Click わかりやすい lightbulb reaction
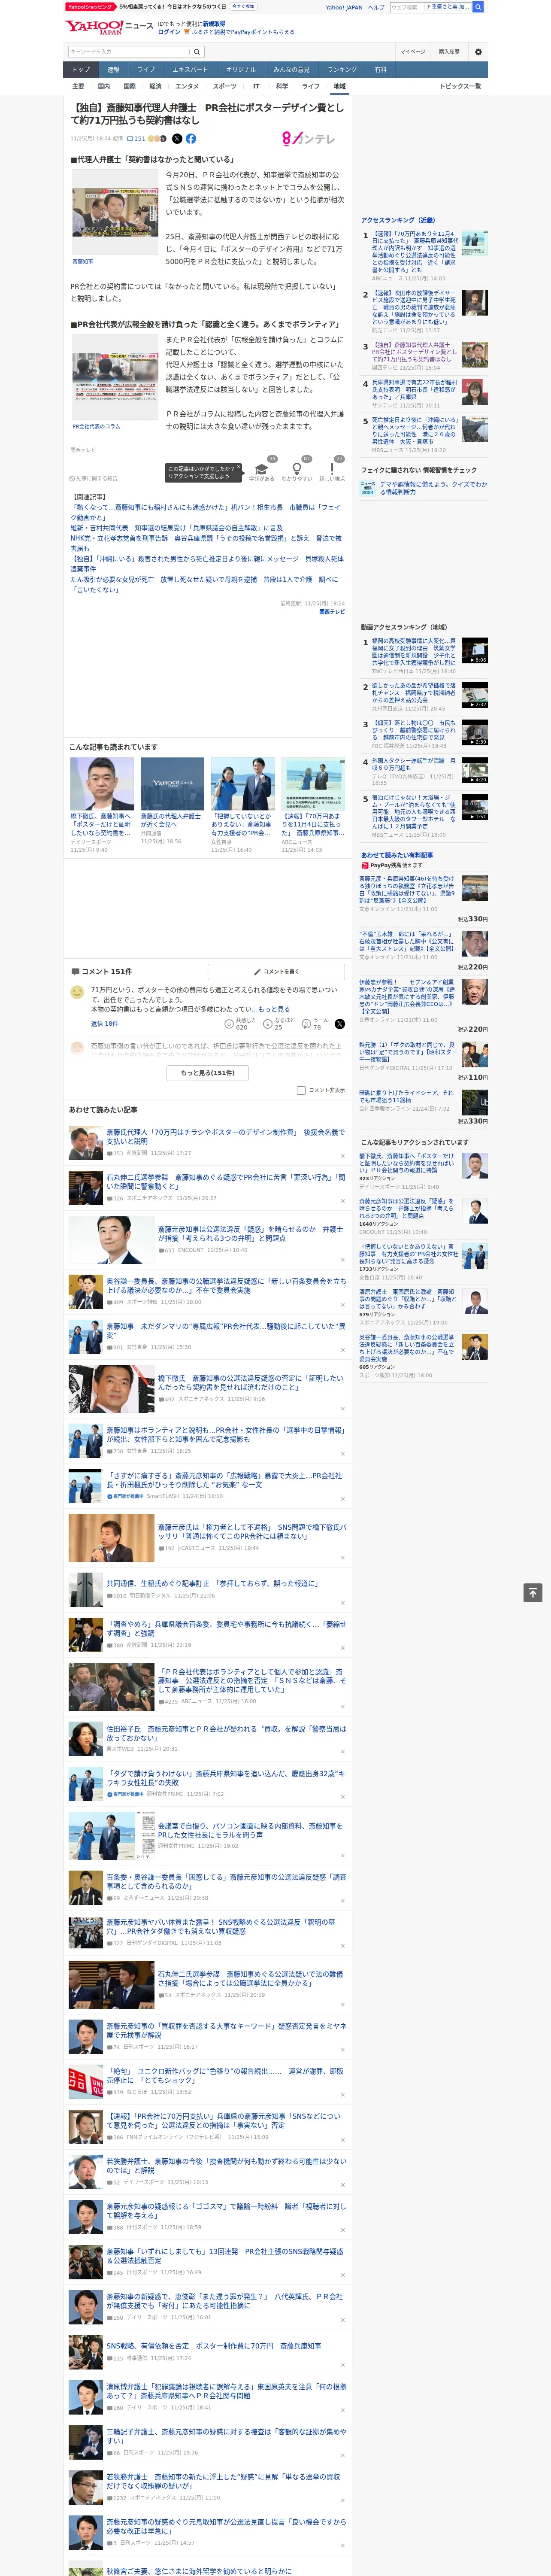 tap(297, 471)
